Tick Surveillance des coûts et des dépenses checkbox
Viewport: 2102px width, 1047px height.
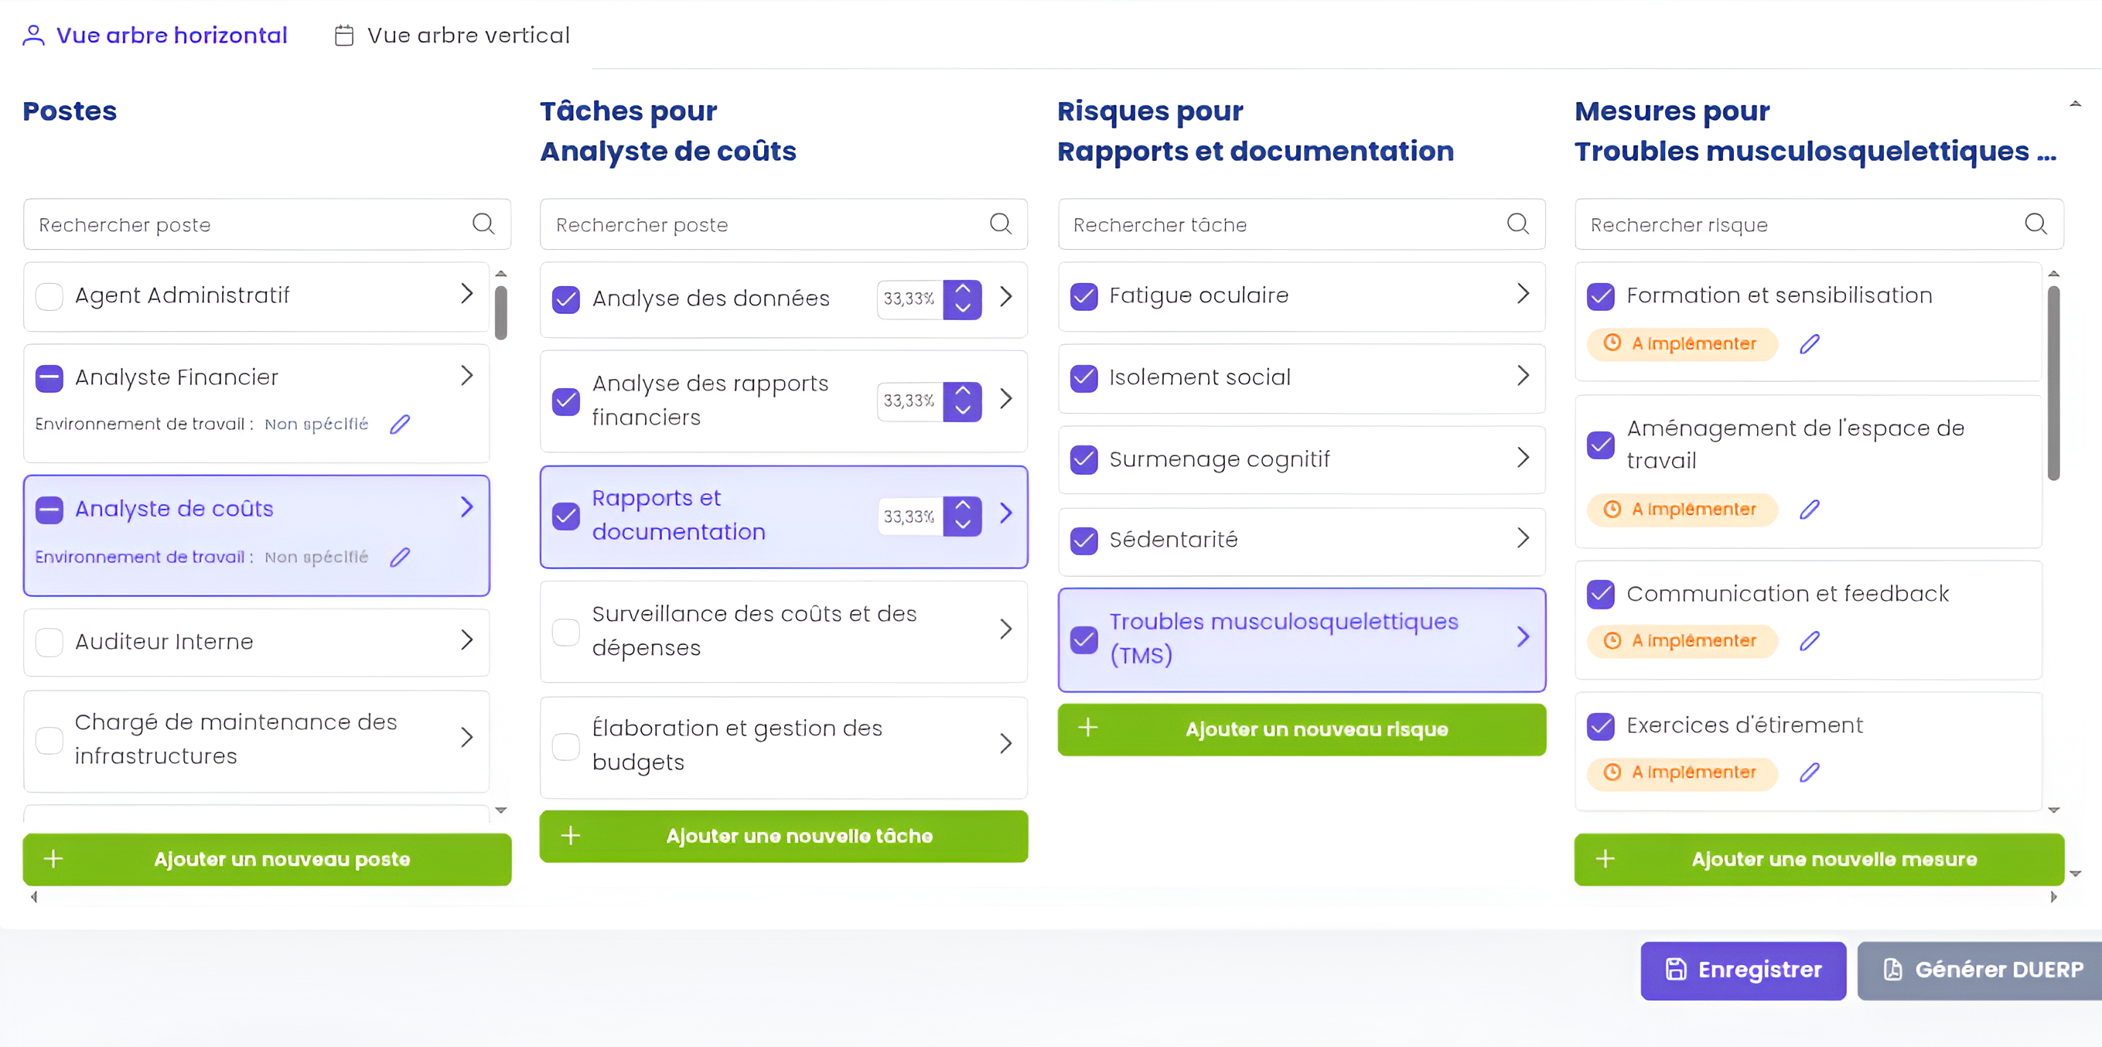pos(565,631)
